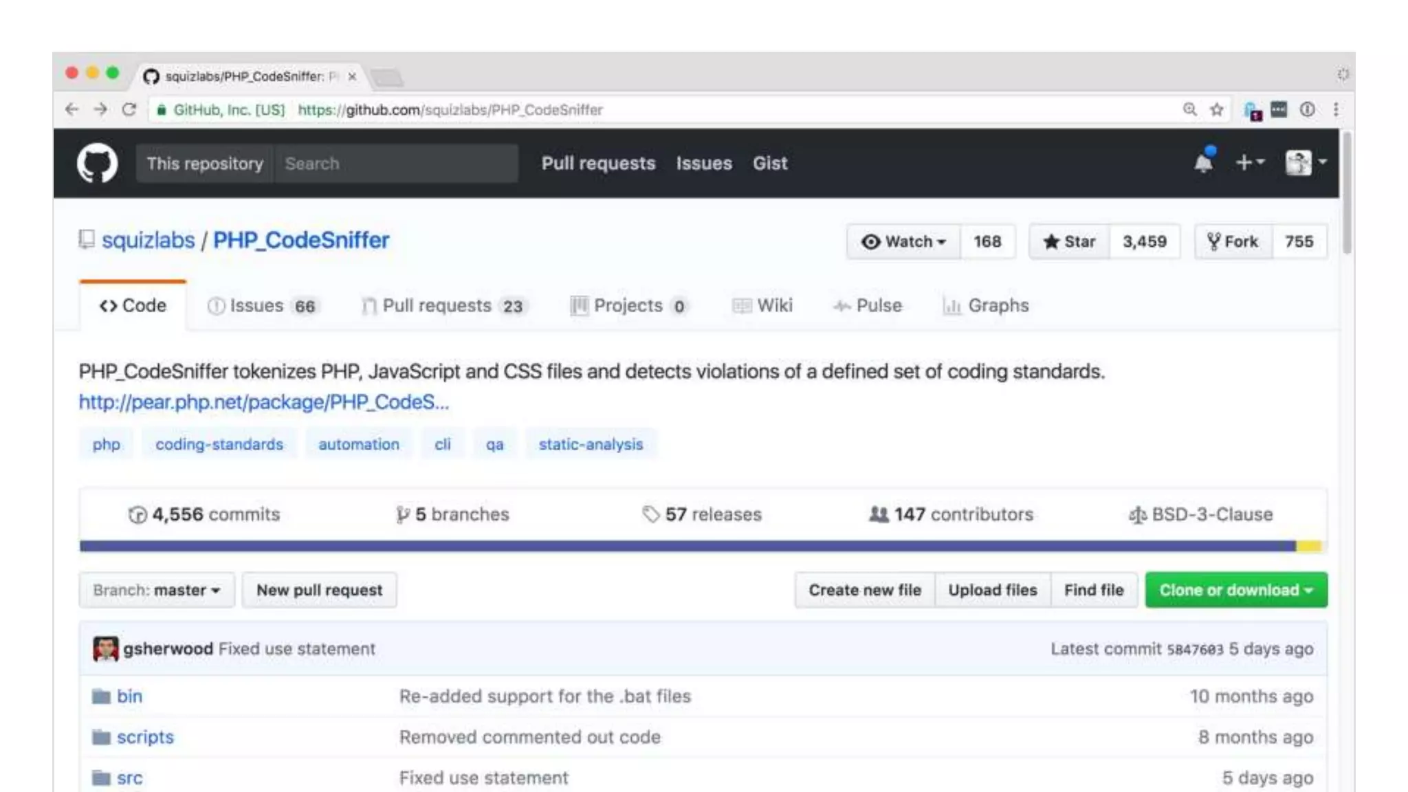Viewport: 1408px width, 792px height.
Task: Expand the plus create-new menu
Action: [x=1249, y=163]
